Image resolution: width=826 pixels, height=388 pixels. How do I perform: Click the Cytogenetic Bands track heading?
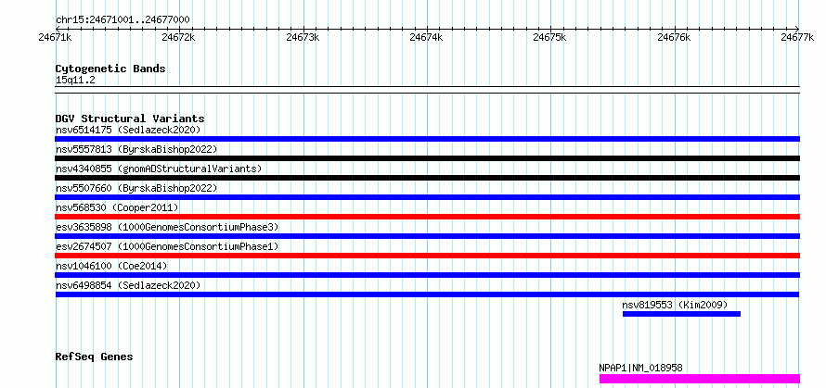click(110, 69)
